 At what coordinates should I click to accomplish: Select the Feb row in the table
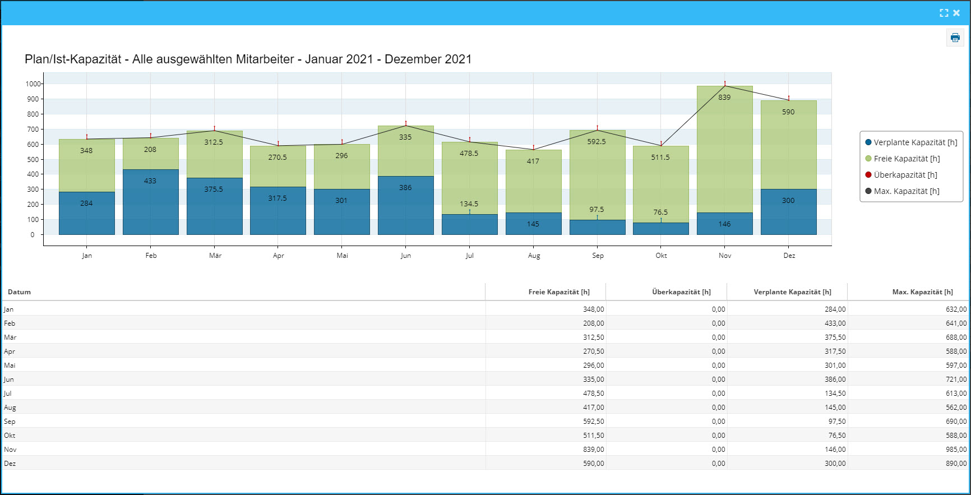(x=485, y=323)
